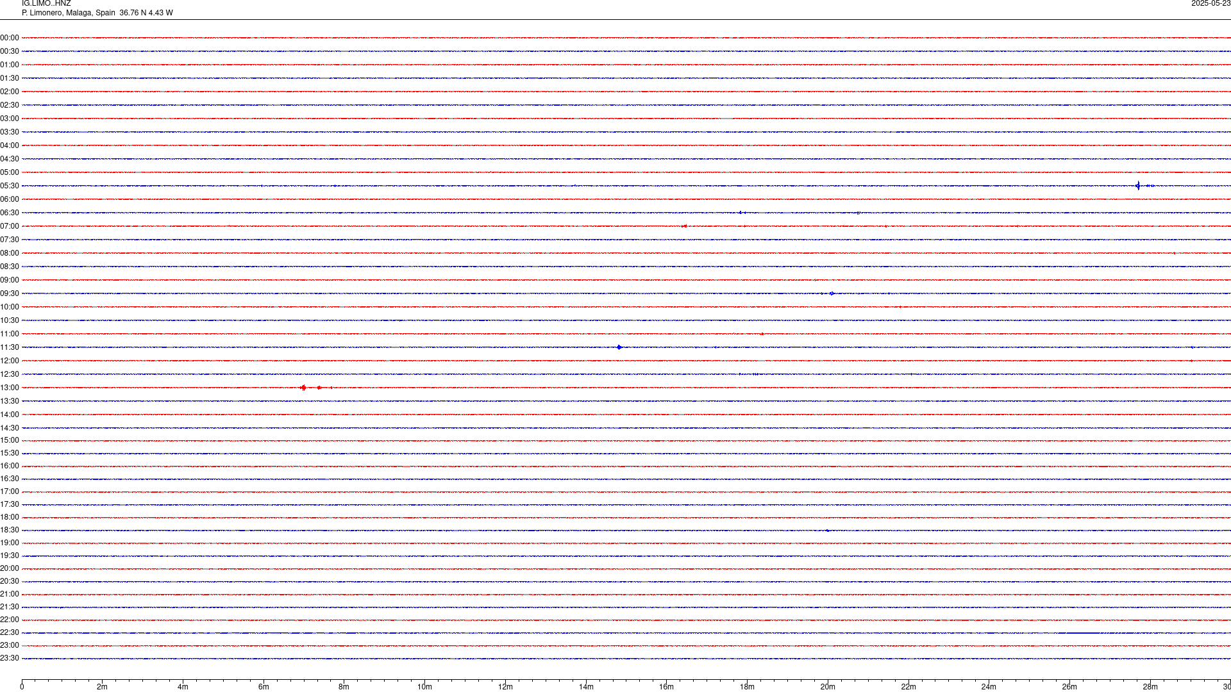Click the 09:30 trace time label
Viewport: 1231px width, 692px height.
click(x=10, y=293)
